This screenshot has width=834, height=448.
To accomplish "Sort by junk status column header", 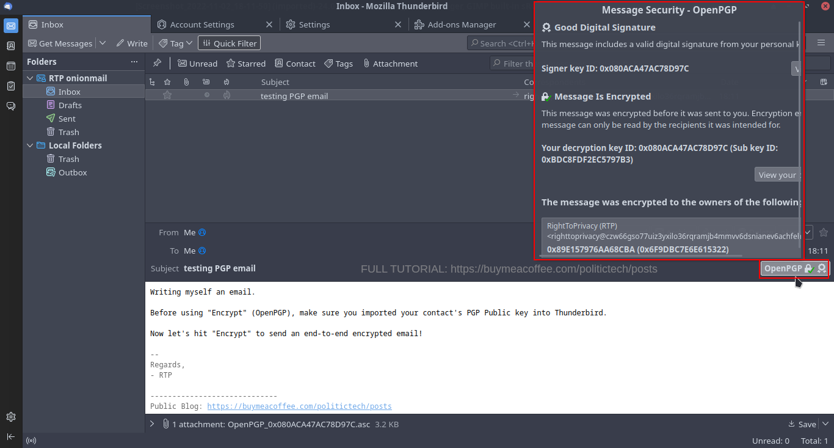I will (x=227, y=82).
